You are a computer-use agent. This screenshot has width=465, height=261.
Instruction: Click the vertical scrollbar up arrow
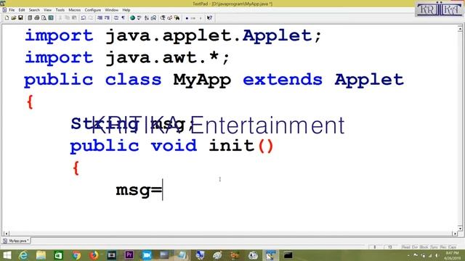point(460,29)
